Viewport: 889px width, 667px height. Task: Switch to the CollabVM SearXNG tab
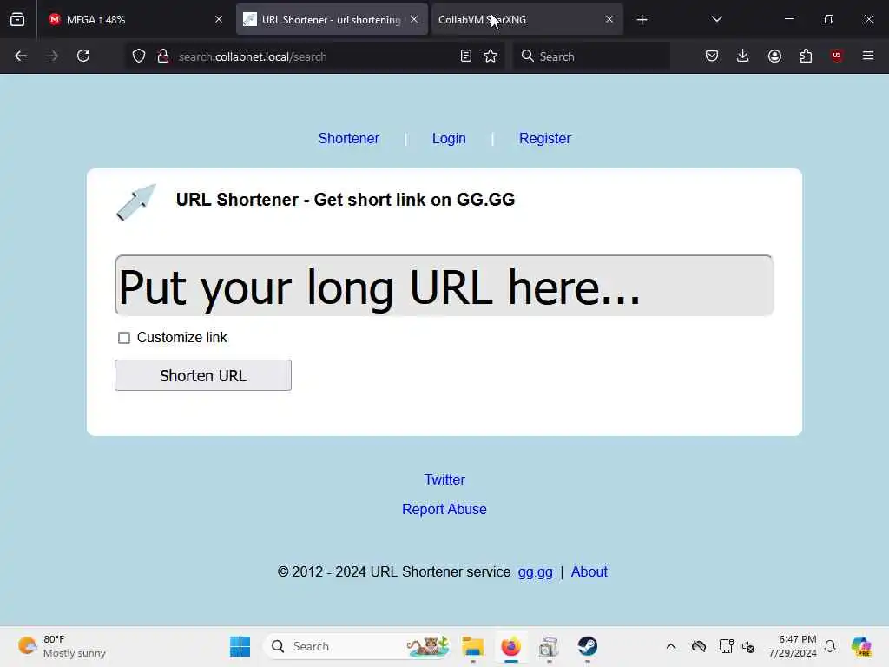[x=527, y=19]
